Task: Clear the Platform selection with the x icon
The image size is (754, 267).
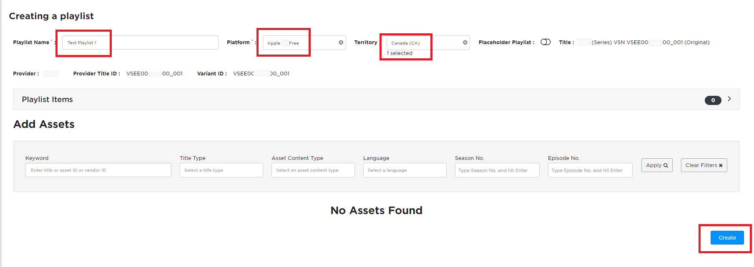Action: pyautogui.click(x=341, y=42)
